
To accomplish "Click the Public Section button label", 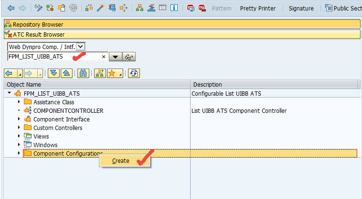I will [x=348, y=8].
